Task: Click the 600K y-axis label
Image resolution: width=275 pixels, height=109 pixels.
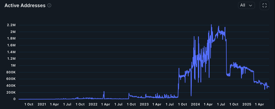Action: point(11,79)
